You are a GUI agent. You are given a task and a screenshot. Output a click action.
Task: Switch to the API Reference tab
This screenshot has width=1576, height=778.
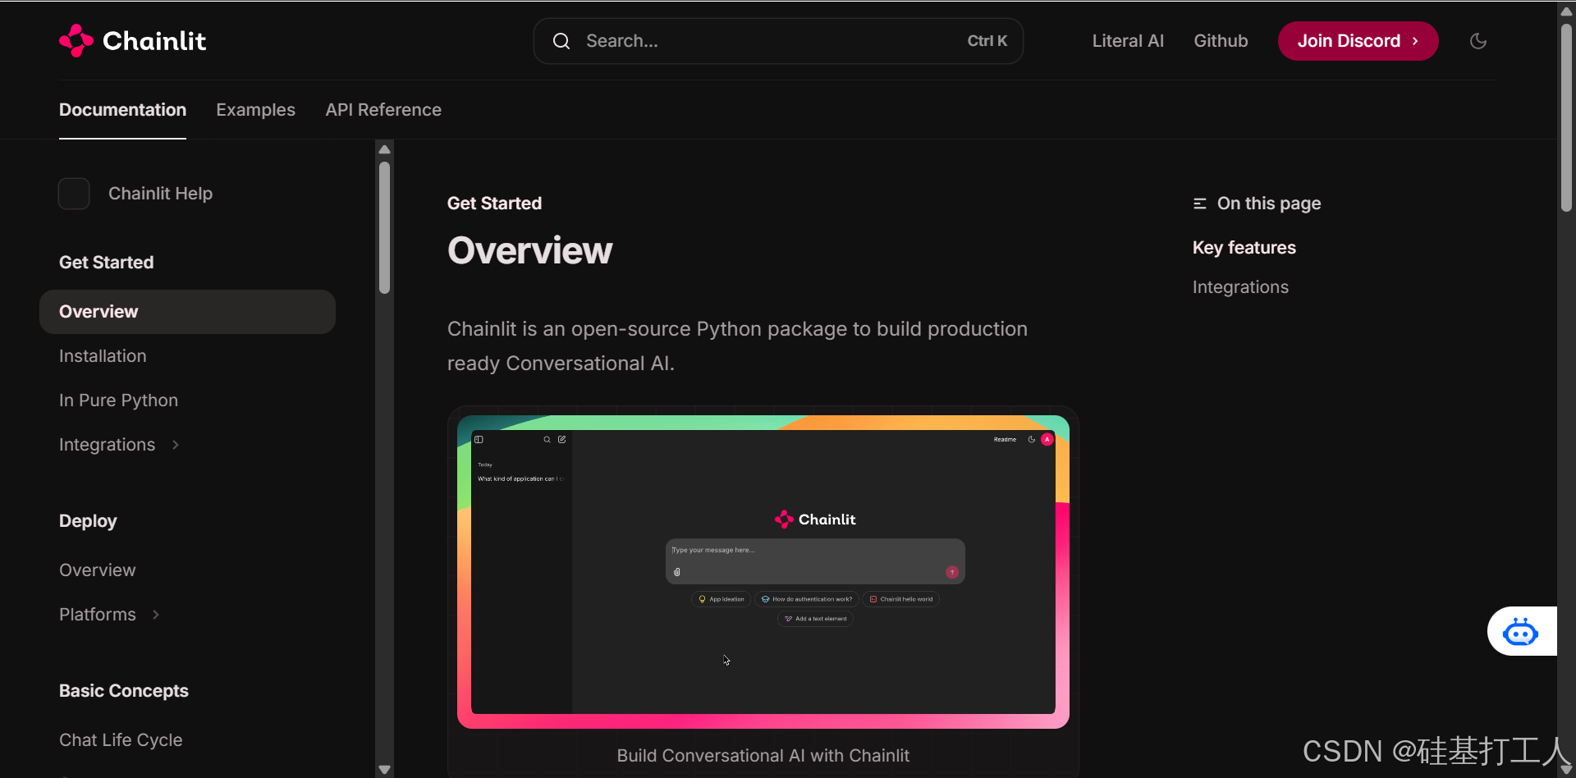(x=383, y=110)
